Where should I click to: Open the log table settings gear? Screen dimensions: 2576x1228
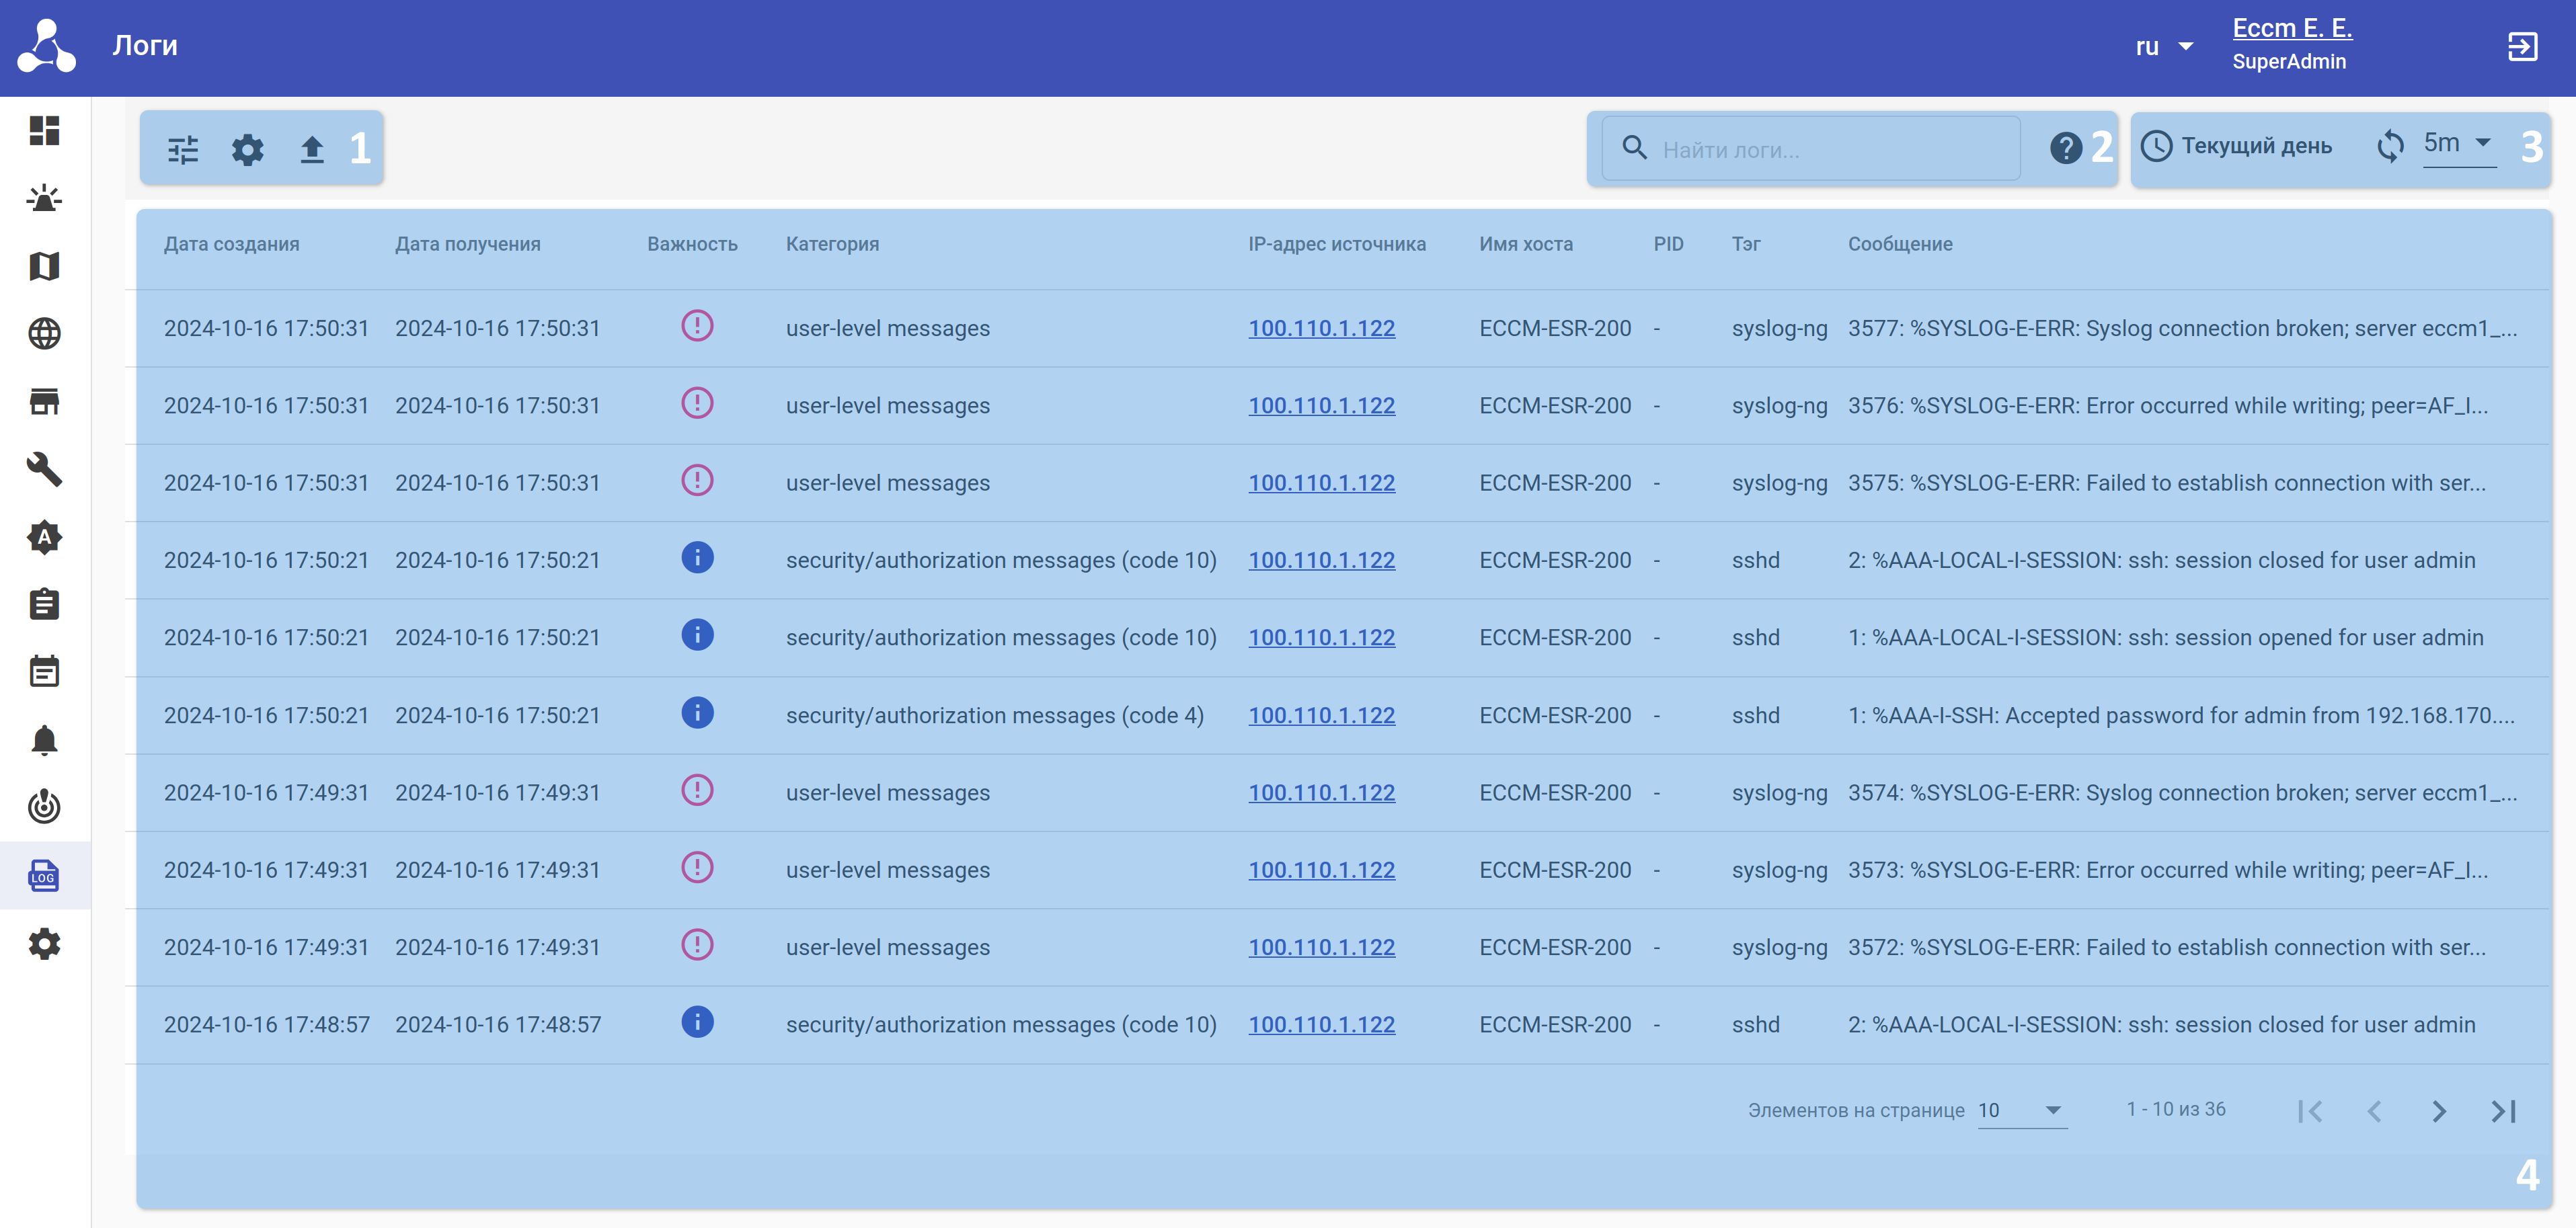(247, 150)
